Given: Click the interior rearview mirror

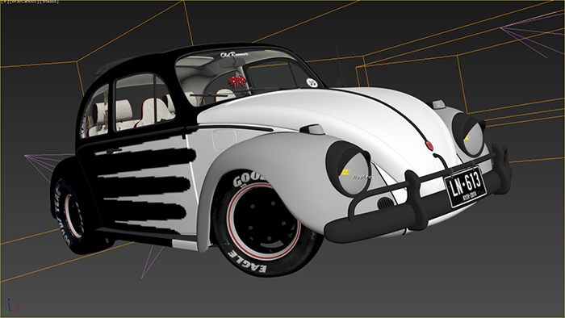Looking at the screenshot, I should pyautogui.click(x=232, y=63).
